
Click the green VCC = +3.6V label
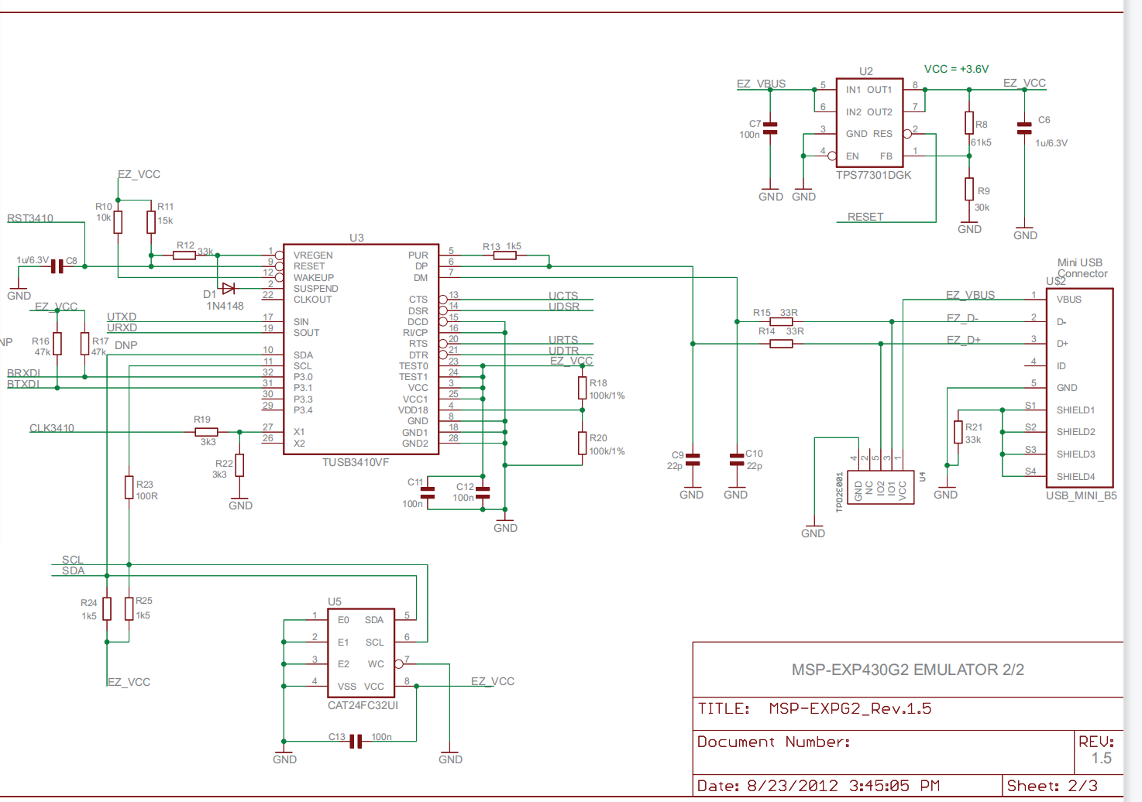(x=956, y=69)
